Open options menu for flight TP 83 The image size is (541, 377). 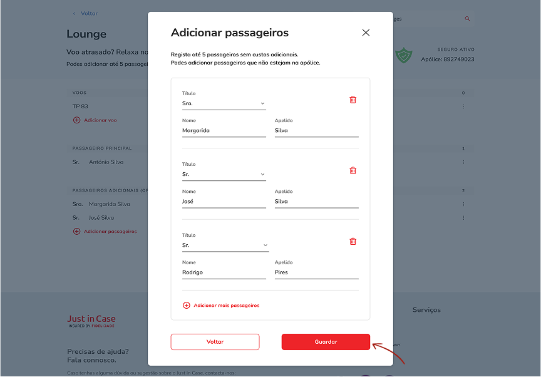tap(463, 106)
